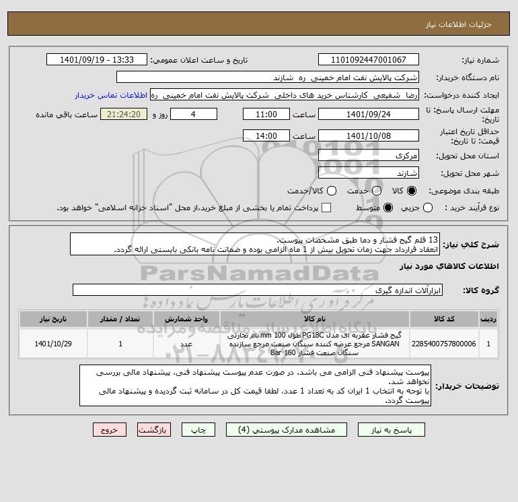Click the response deadline date 1401/09/24
This screenshot has height=502, width=518.
pos(369,114)
